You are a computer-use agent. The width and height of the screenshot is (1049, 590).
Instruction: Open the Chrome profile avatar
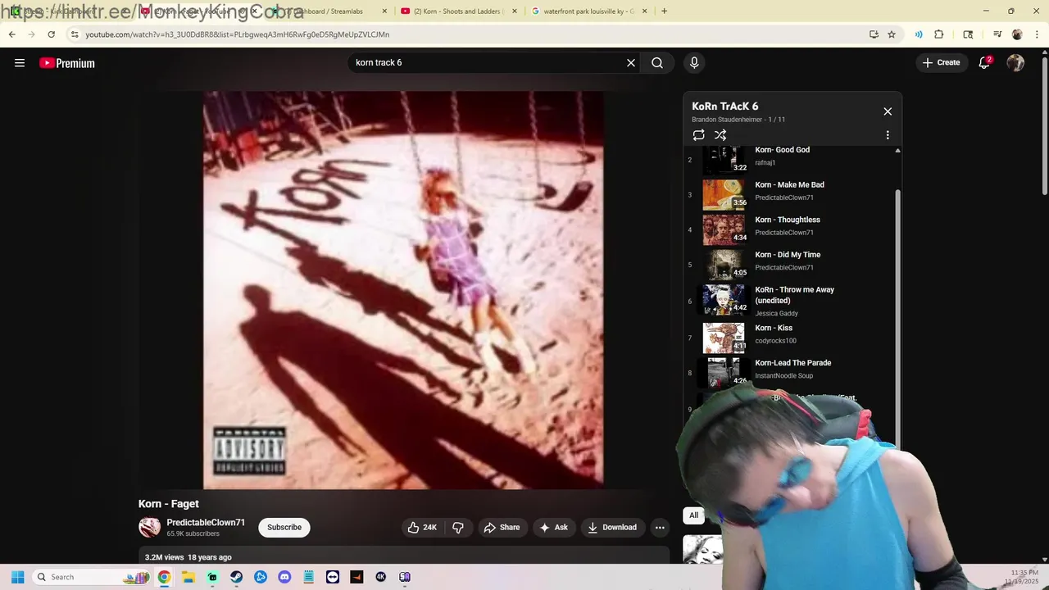(1017, 34)
